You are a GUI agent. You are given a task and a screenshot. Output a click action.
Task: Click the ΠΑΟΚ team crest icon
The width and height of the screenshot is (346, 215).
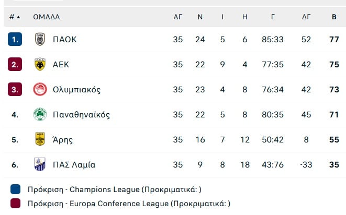pyautogui.click(x=40, y=39)
